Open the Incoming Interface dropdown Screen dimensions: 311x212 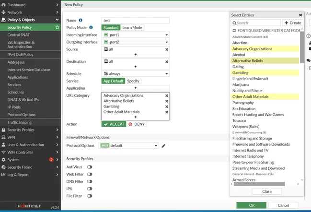click(136, 35)
